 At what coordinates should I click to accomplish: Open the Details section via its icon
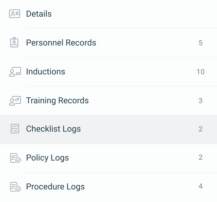coord(15,14)
